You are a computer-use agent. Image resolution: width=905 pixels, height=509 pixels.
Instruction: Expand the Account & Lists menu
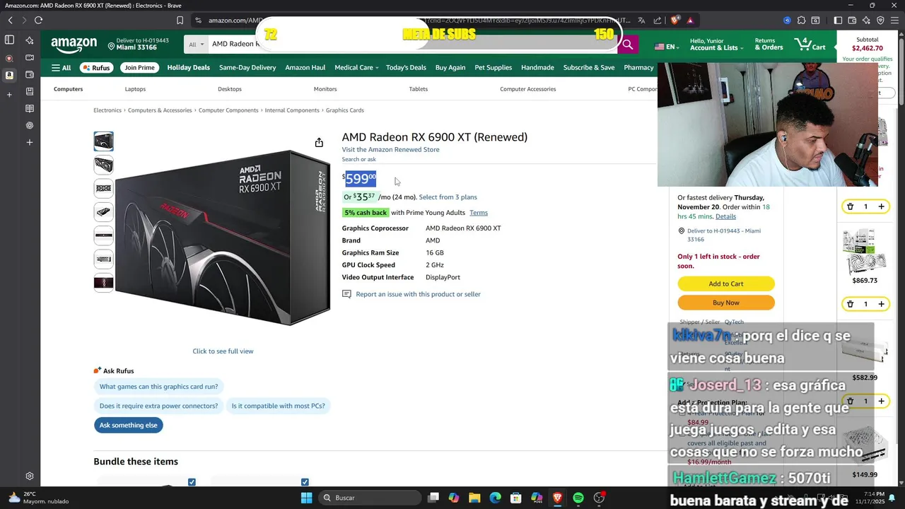pos(717,44)
